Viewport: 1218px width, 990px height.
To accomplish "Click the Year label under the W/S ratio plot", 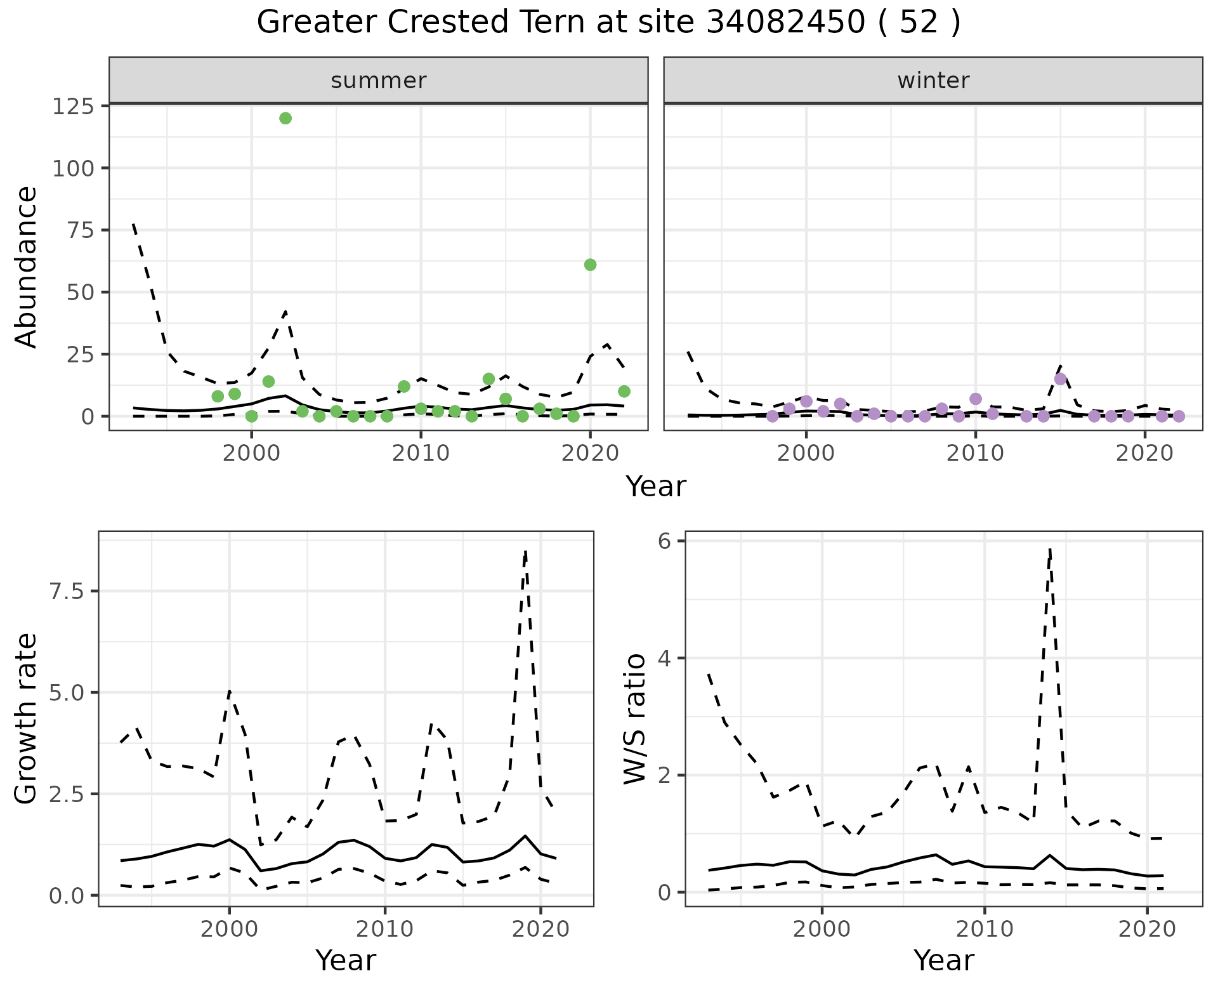I will click(x=943, y=960).
